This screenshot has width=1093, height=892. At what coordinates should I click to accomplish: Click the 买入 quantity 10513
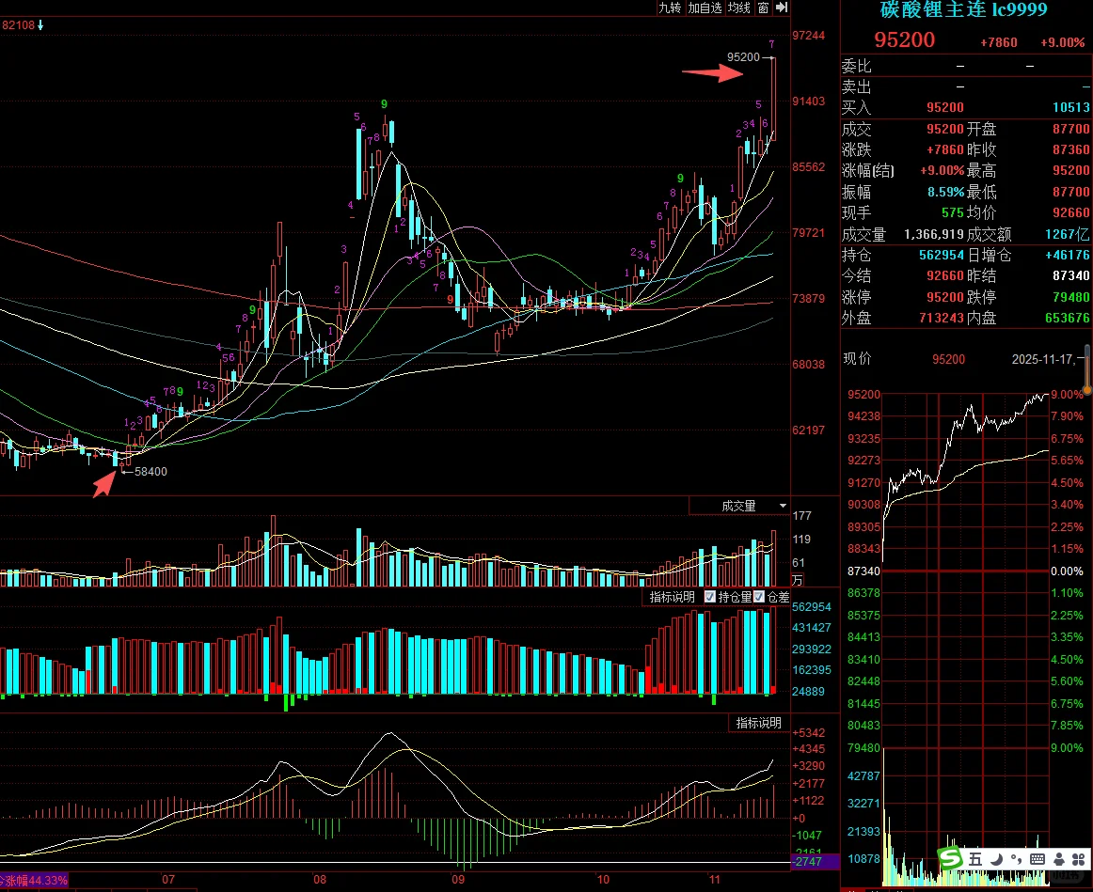coord(1071,107)
